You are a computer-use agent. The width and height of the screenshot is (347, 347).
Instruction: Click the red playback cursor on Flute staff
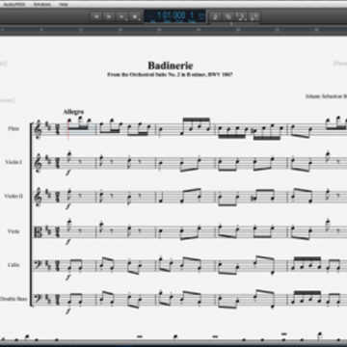pyautogui.click(x=68, y=129)
